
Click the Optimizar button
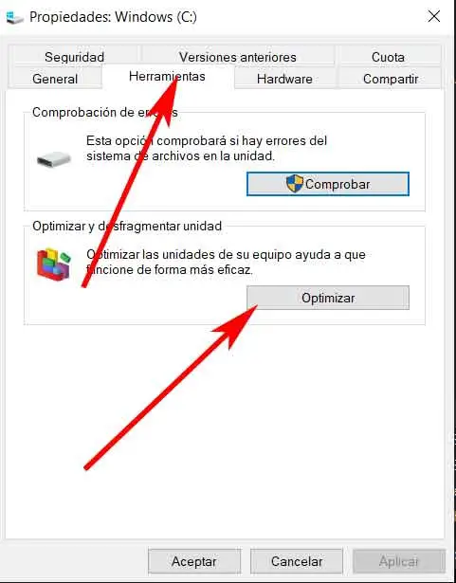(328, 298)
